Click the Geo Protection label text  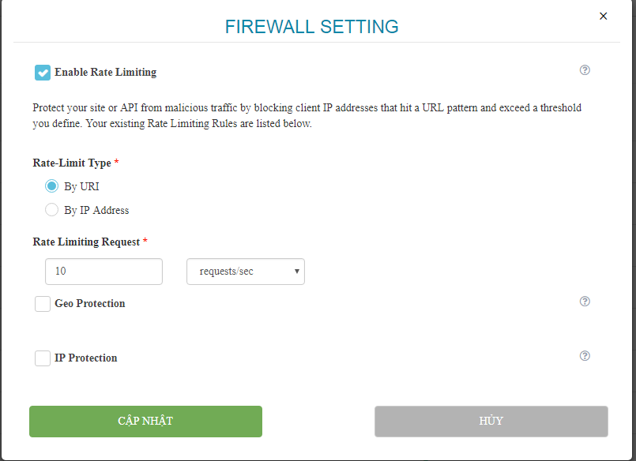click(x=89, y=304)
